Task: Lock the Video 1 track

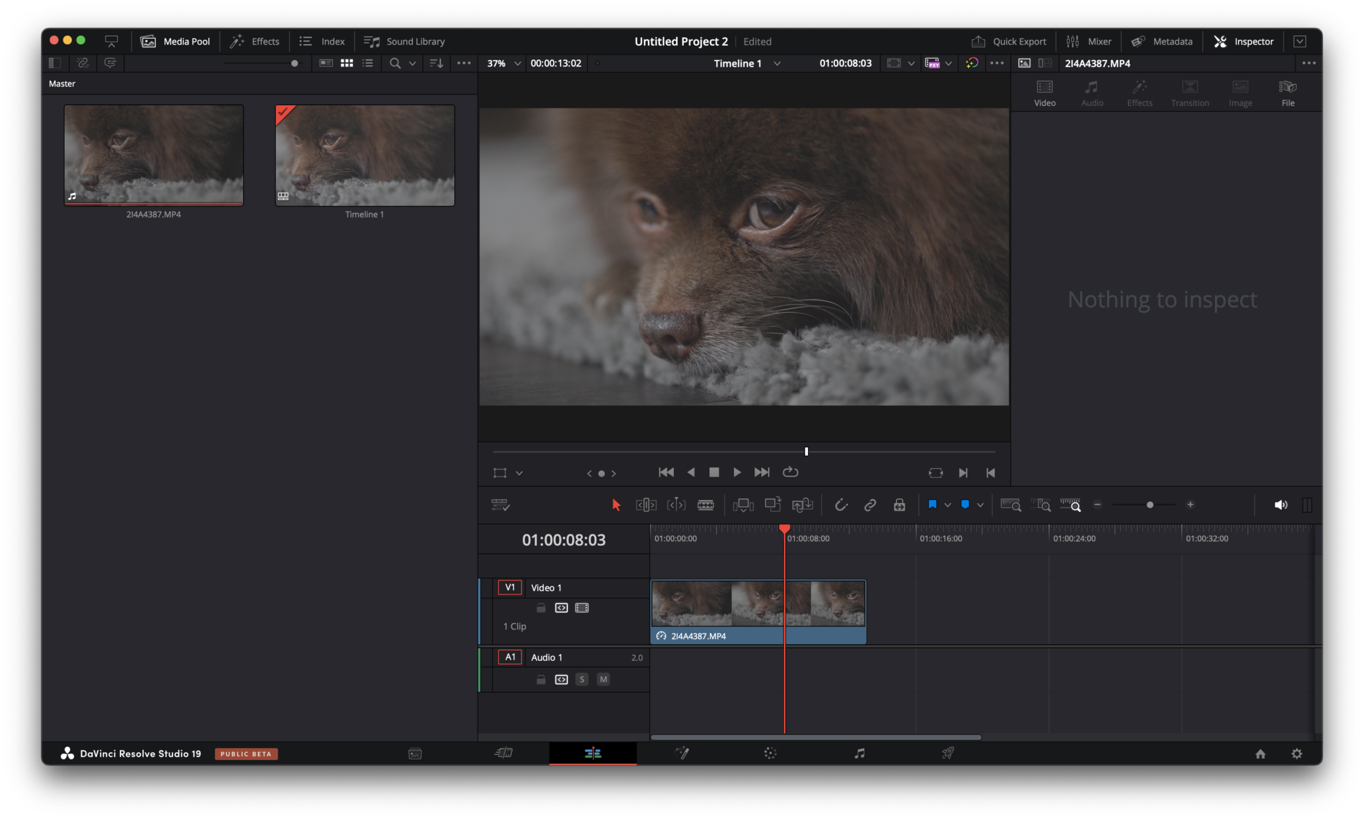Action: click(541, 608)
